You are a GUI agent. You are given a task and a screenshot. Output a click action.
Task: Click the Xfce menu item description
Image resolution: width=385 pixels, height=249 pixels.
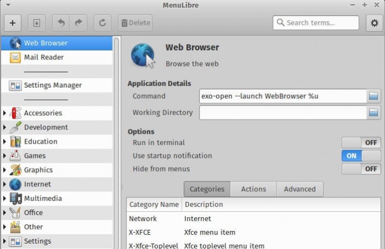(210, 232)
